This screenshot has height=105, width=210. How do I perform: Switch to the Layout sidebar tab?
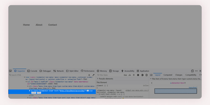point(158,75)
